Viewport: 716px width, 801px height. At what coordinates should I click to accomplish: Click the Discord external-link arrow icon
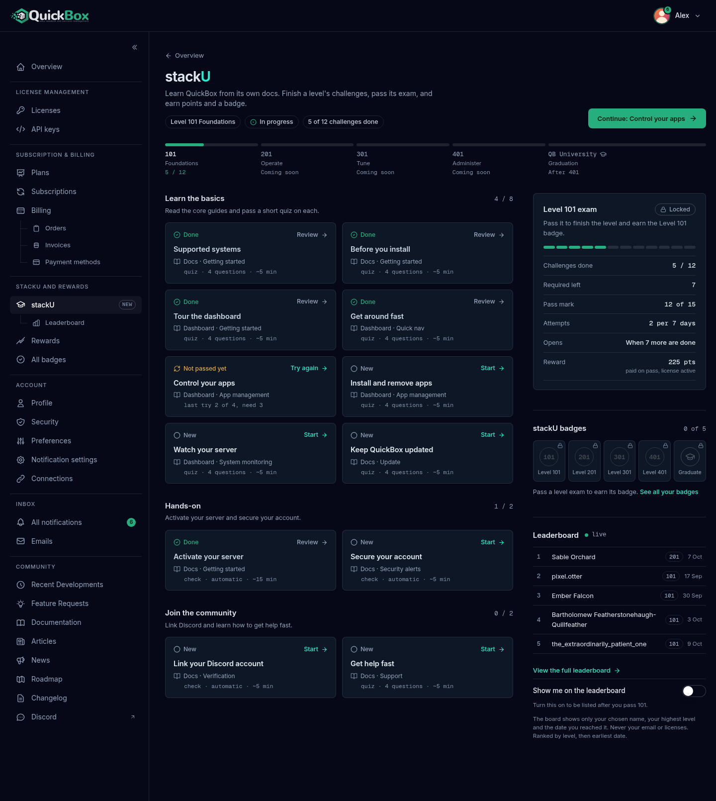133,717
